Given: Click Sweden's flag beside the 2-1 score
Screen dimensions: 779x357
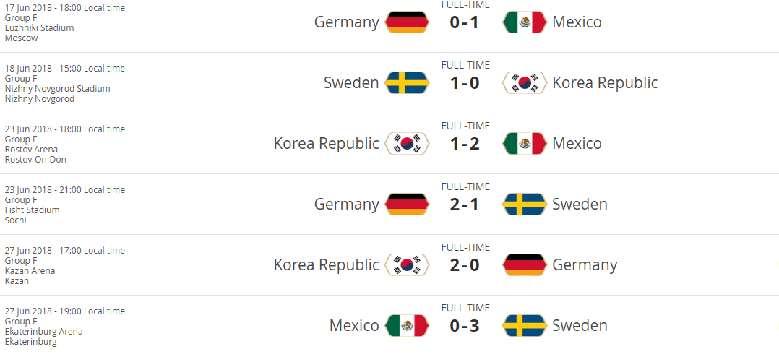Looking at the screenshot, I should pyautogui.click(x=524, y=205).
